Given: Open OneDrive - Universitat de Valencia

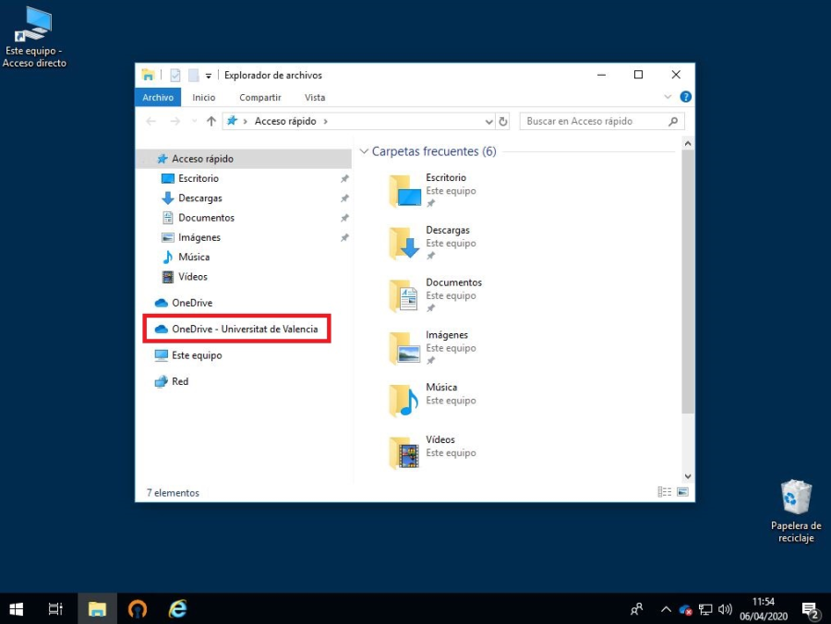Looking at the screenshot, I should pyautogui.click(x=244, y=329).
